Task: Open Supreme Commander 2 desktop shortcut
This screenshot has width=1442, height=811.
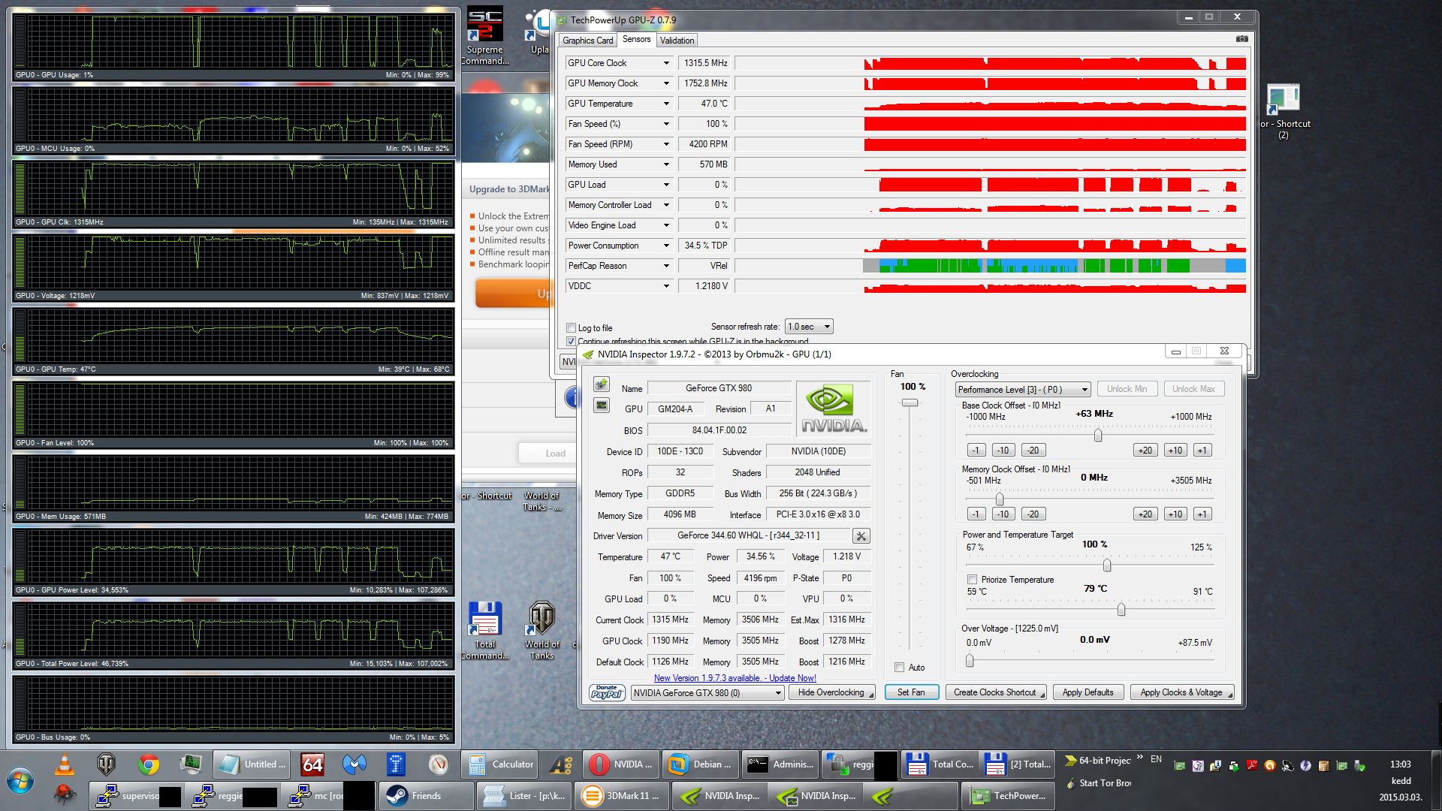Action: 485,36
